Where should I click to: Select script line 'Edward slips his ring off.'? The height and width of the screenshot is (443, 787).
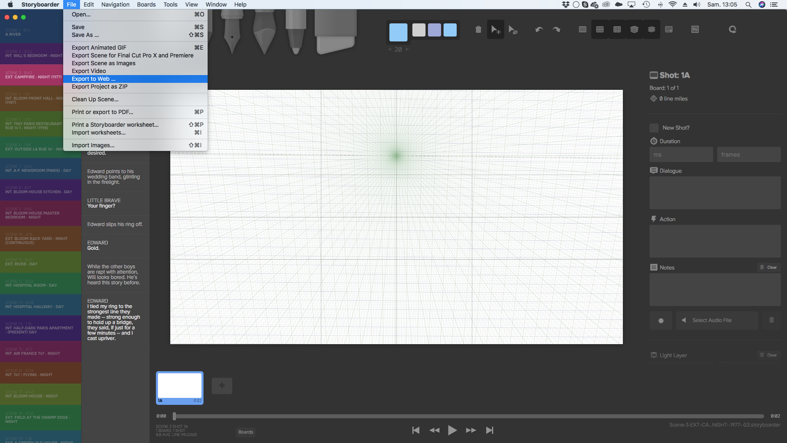tap(115, 224)
